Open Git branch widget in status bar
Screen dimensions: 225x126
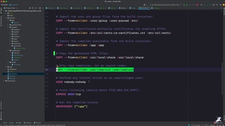[x=219, y=125]
